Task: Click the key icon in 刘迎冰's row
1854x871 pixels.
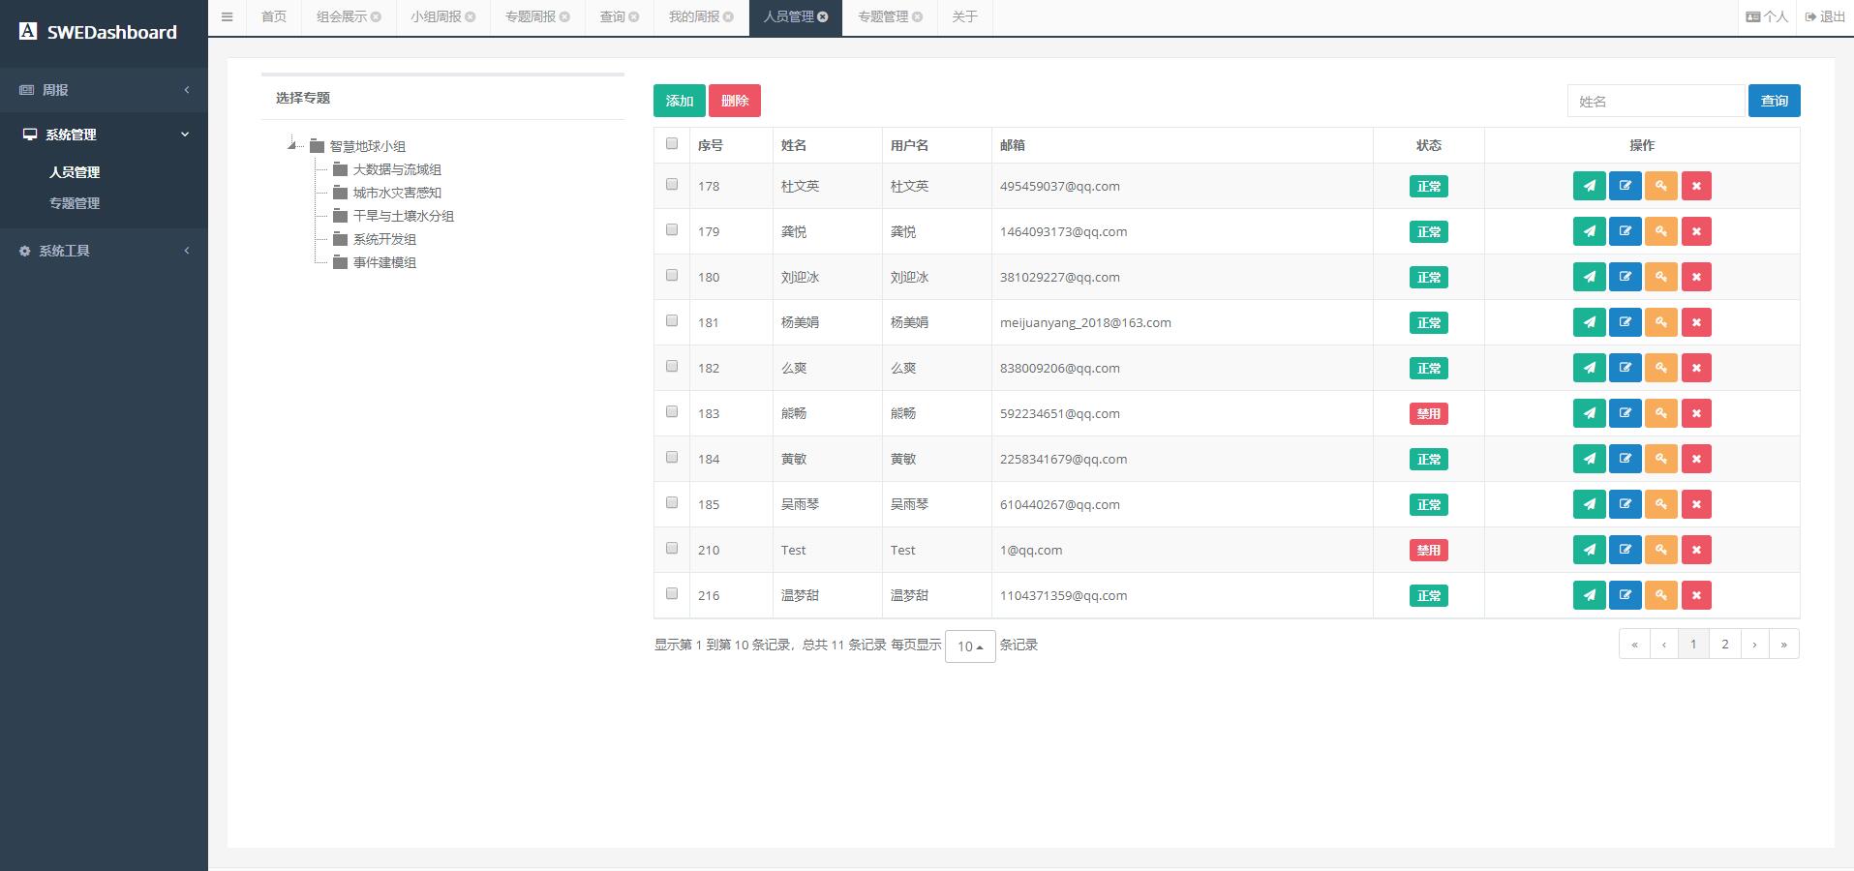Action: tap(1660, 277)
